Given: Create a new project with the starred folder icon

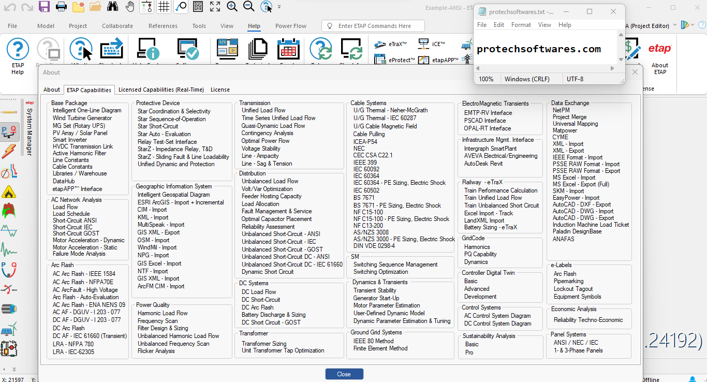Looking at the screenshot, I should tap(78, 7).
